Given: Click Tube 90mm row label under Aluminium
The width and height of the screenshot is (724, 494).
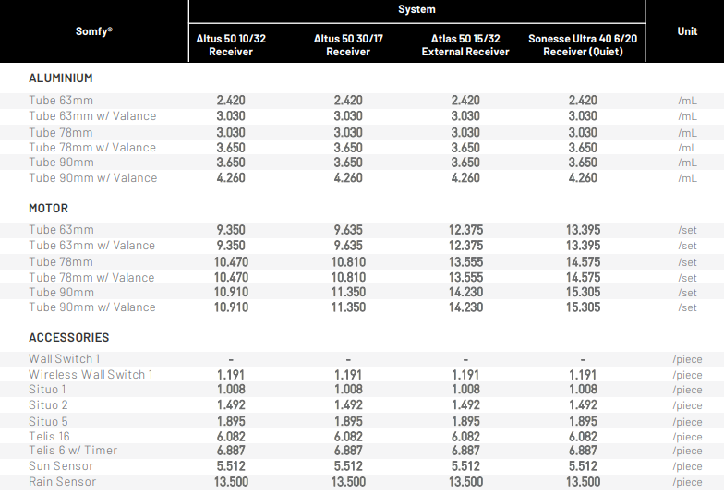Looking at the screenshot, I should click(61, 163).
